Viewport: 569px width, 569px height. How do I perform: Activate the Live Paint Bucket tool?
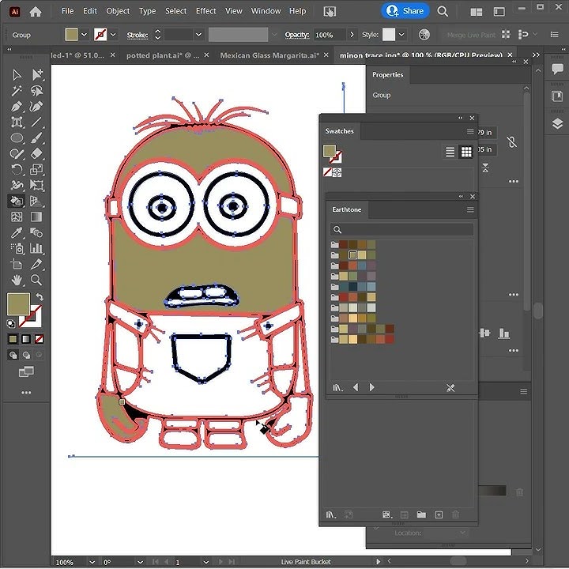coord(17,201)
